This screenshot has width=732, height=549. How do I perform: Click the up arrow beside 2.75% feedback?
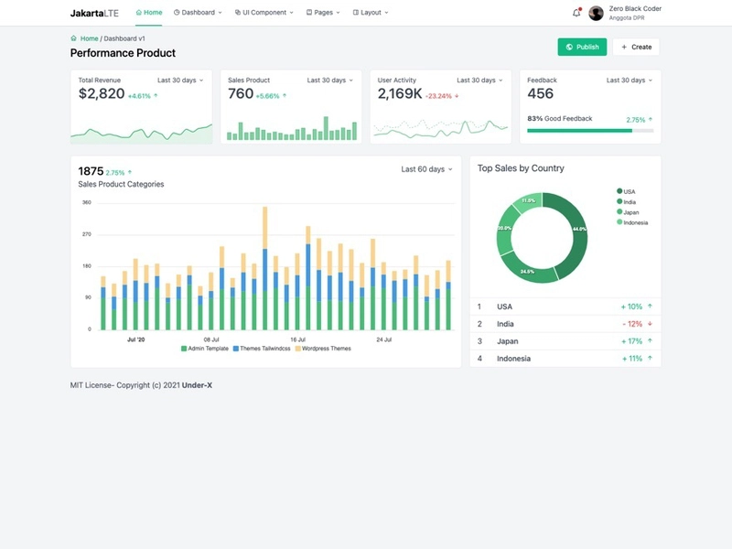pos(651,120)
